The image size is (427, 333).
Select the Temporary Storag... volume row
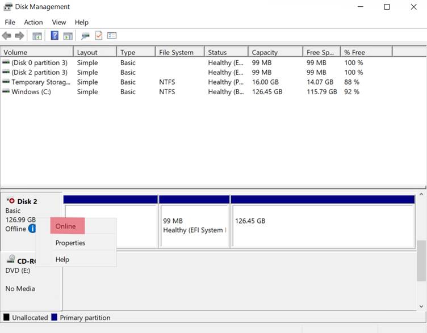tap(196, 82)
